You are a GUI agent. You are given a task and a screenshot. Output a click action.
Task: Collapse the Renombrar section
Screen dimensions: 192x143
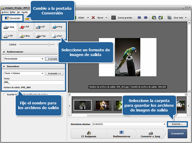tap(4, 67)
